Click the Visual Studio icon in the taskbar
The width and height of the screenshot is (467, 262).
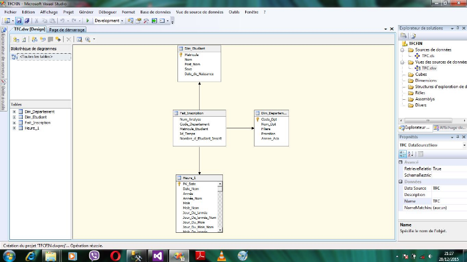tap(157, 256)
